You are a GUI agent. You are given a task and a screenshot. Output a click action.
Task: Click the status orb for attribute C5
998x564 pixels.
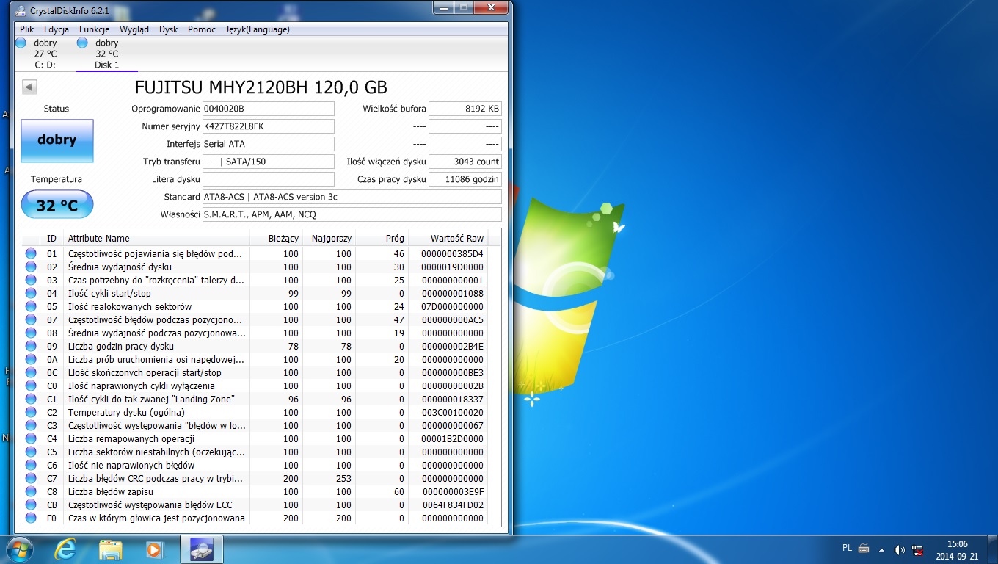tap(31, 452)
